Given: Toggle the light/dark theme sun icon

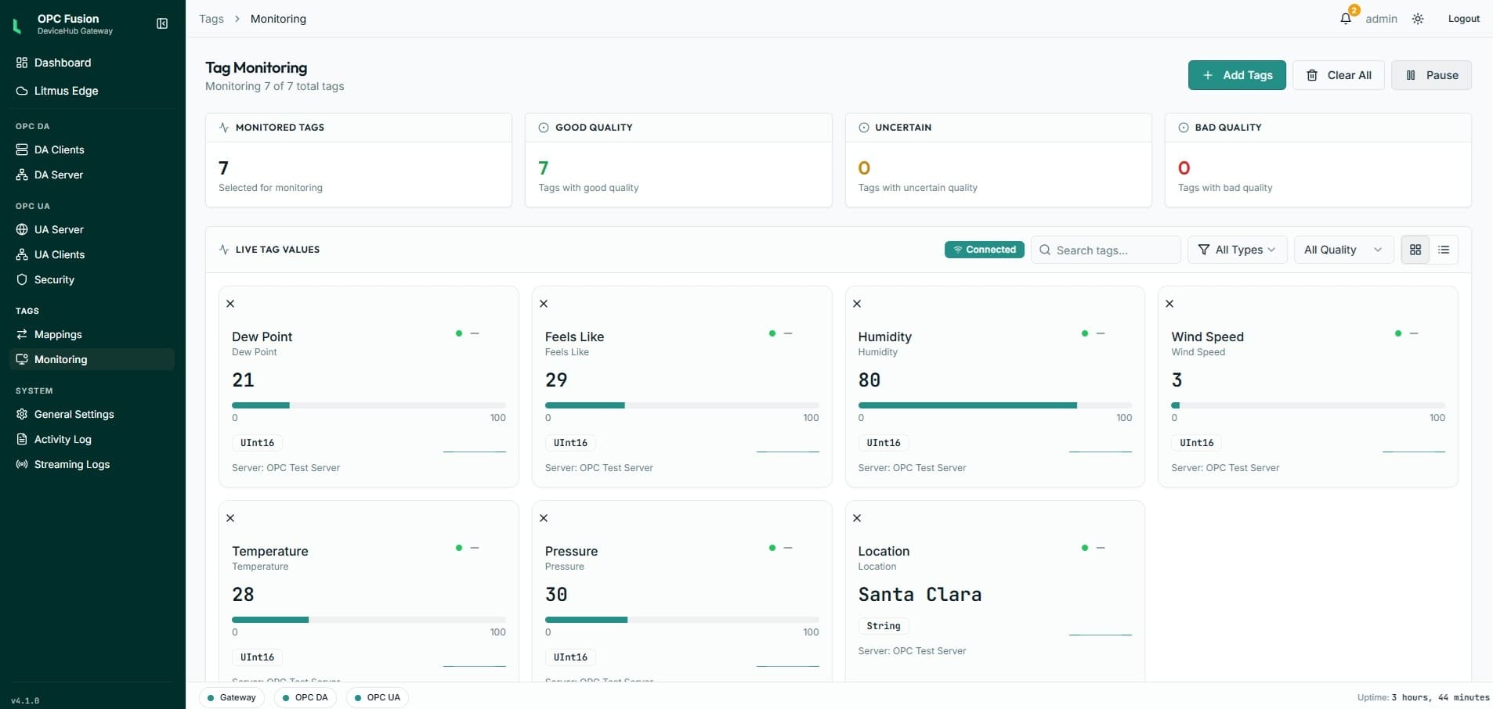Looking at the screenshot, I should [1418, 19].
